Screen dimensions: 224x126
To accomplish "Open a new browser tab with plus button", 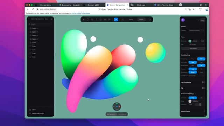I will [181, 5].
